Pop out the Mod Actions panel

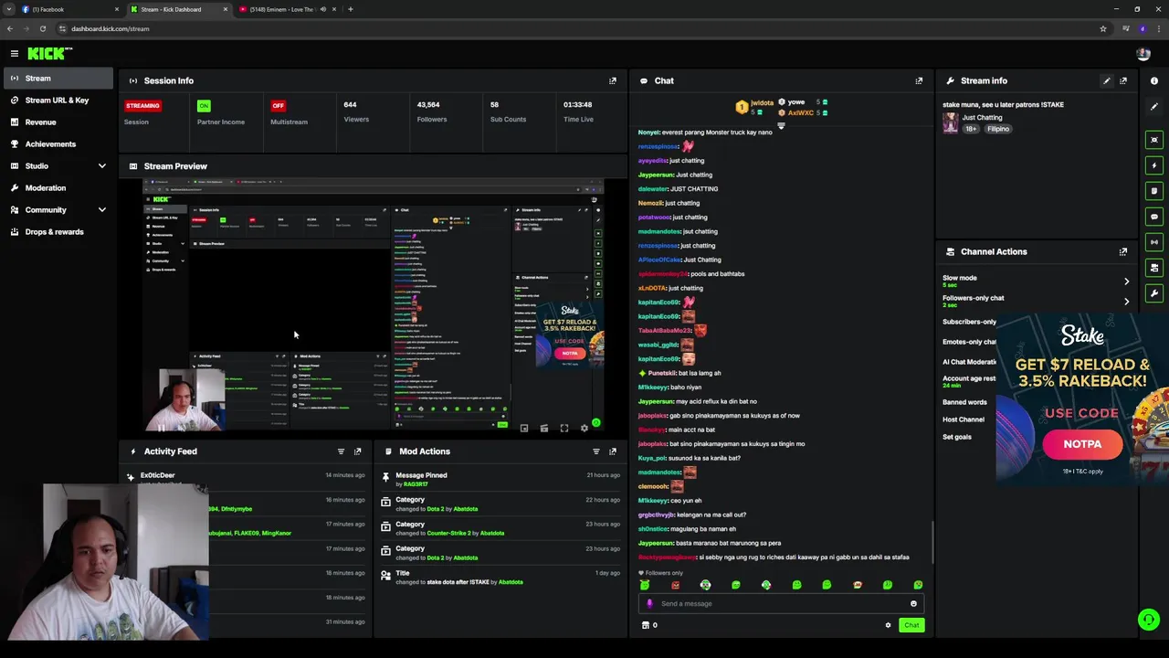(613, 451)
